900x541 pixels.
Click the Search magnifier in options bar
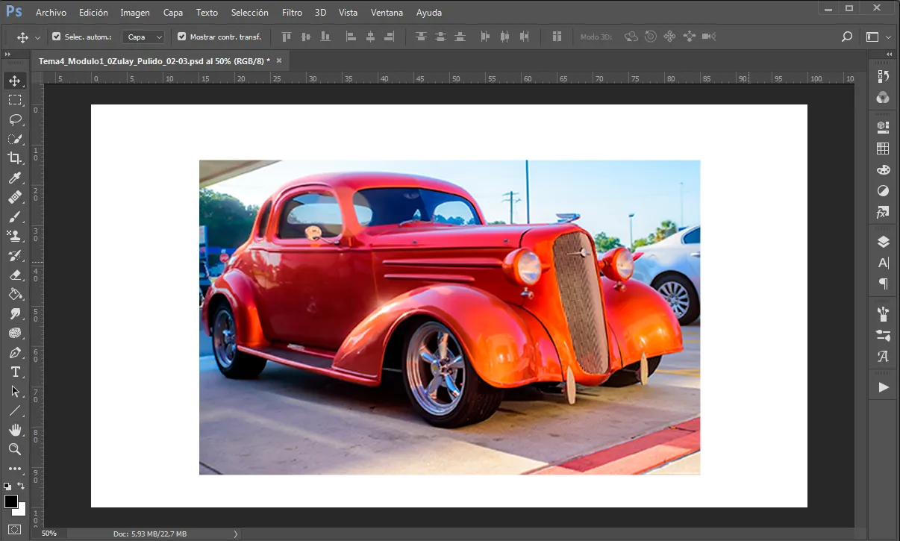(x=846, y=37)
